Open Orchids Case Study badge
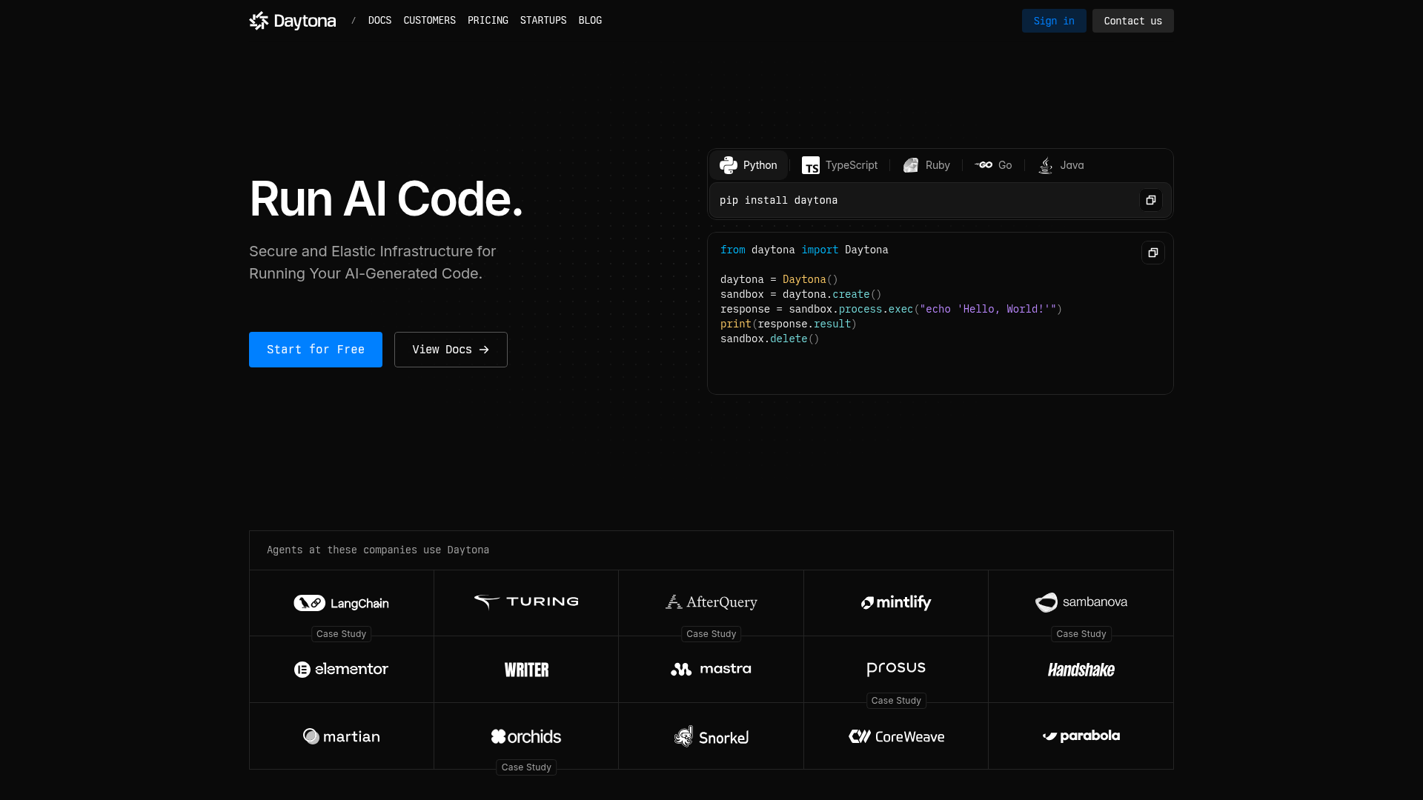This screenshot has height=800, width=1423. (526, 767)
